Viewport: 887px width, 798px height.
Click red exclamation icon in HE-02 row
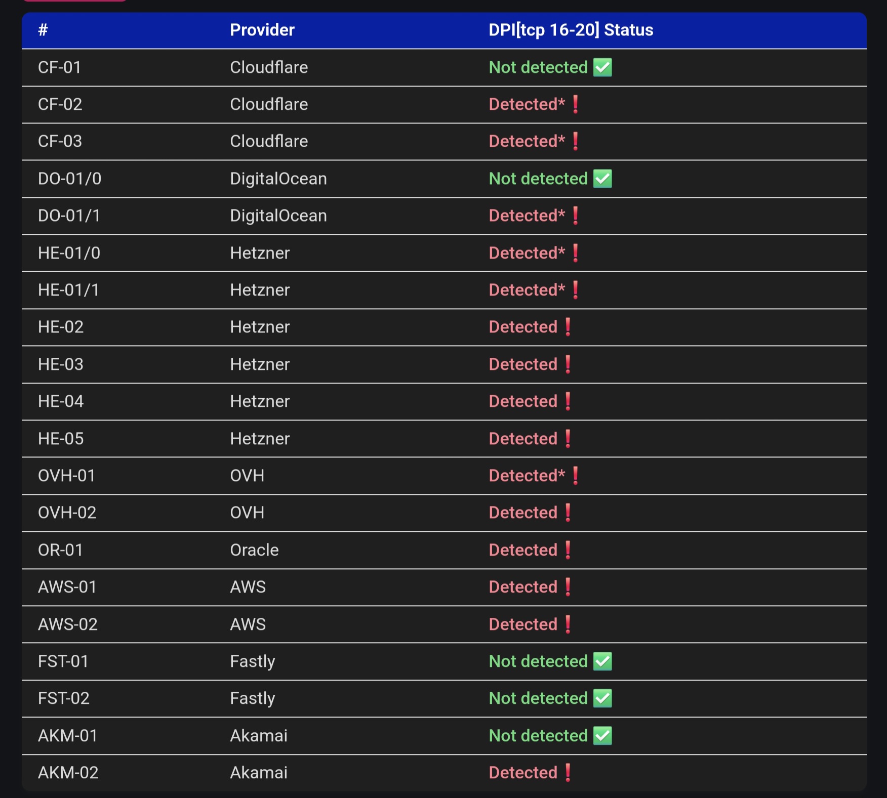coord(568,327)
